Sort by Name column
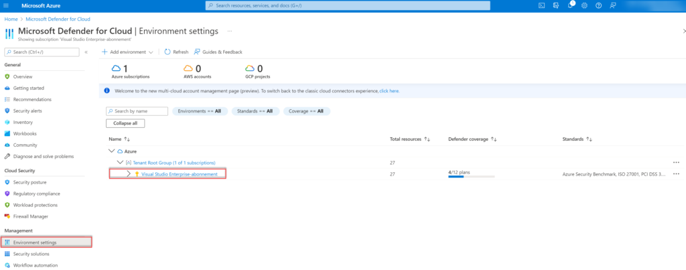The width and height of the screenshot is (686, 270). coord(119,139)
